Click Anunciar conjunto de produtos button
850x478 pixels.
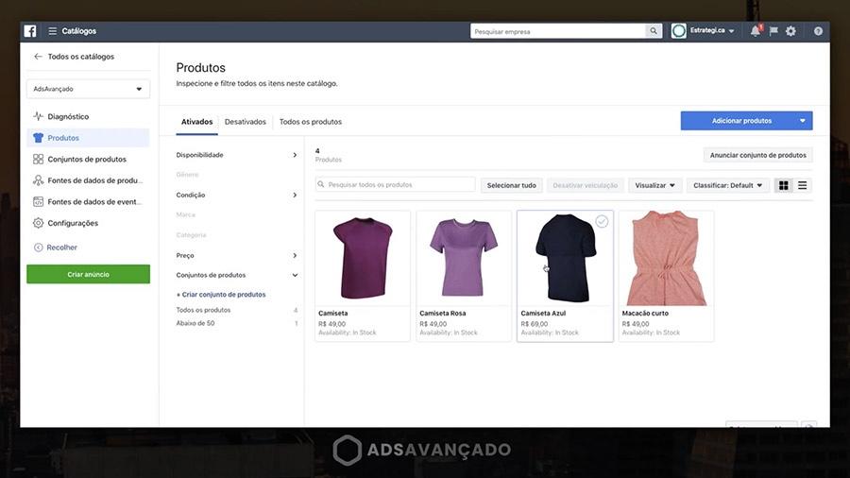(757, 155)
